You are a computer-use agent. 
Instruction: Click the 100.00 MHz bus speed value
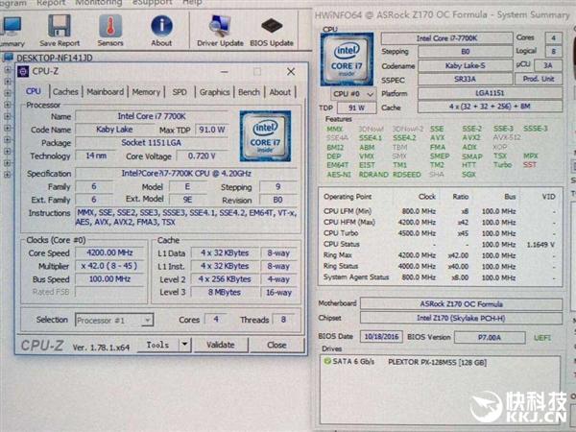point(109,279)
